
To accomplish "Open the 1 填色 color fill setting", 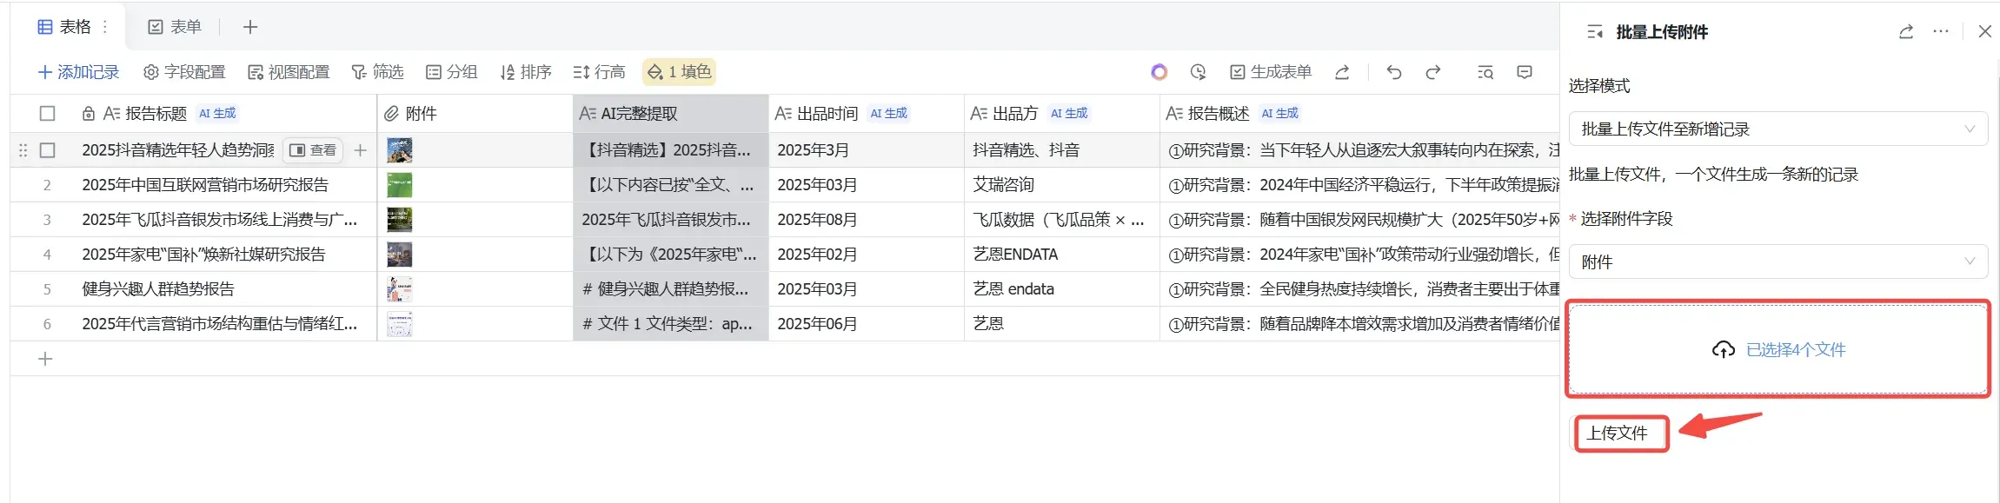I will pos(679,72).
